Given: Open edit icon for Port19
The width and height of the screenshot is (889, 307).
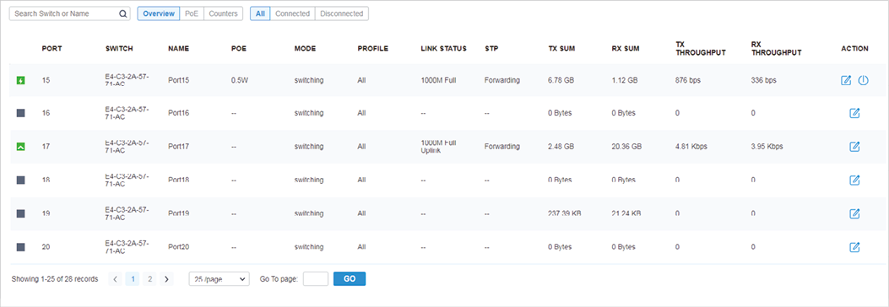Looking at the screenshot, I should [x=855, y=213].
